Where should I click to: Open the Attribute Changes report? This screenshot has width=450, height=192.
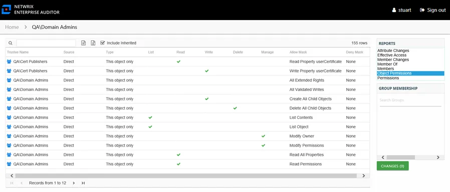click(393, 50)
